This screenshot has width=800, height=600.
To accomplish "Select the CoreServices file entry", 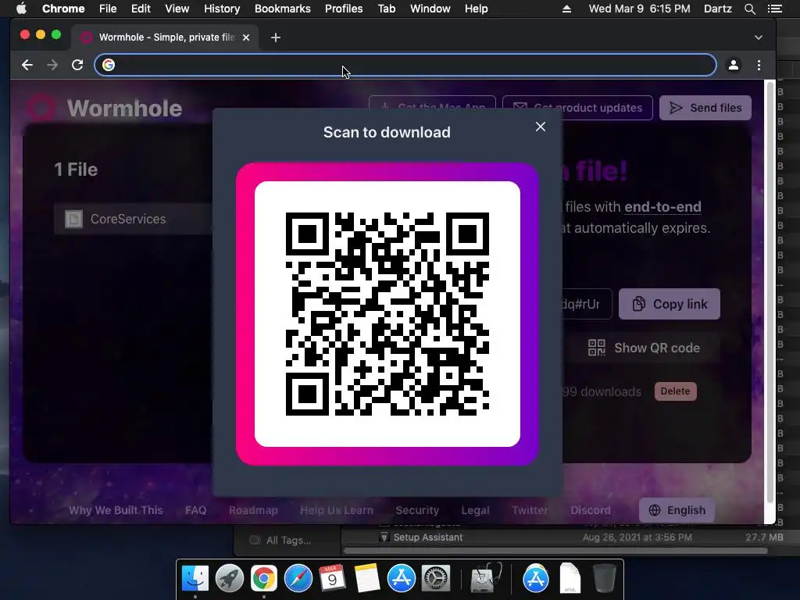I will coord(134,219).
